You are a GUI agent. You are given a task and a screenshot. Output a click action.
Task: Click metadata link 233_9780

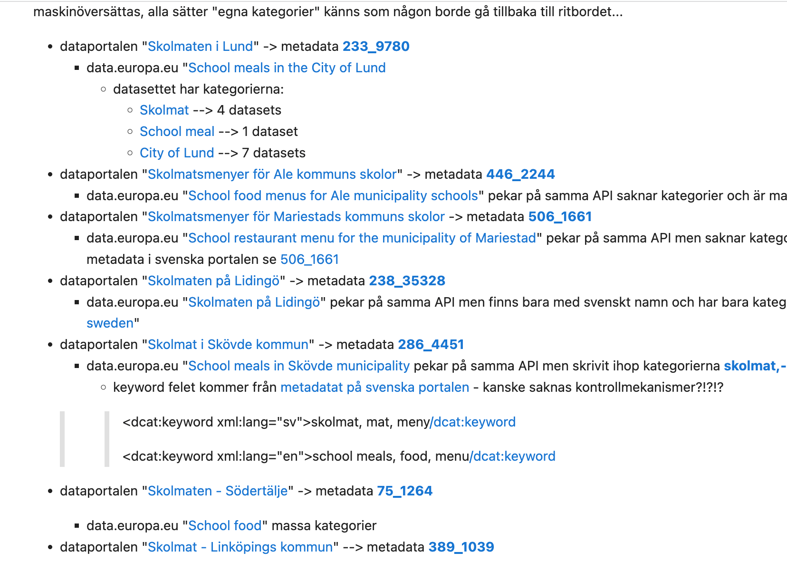pyautogui.click(x=376, y=47)
